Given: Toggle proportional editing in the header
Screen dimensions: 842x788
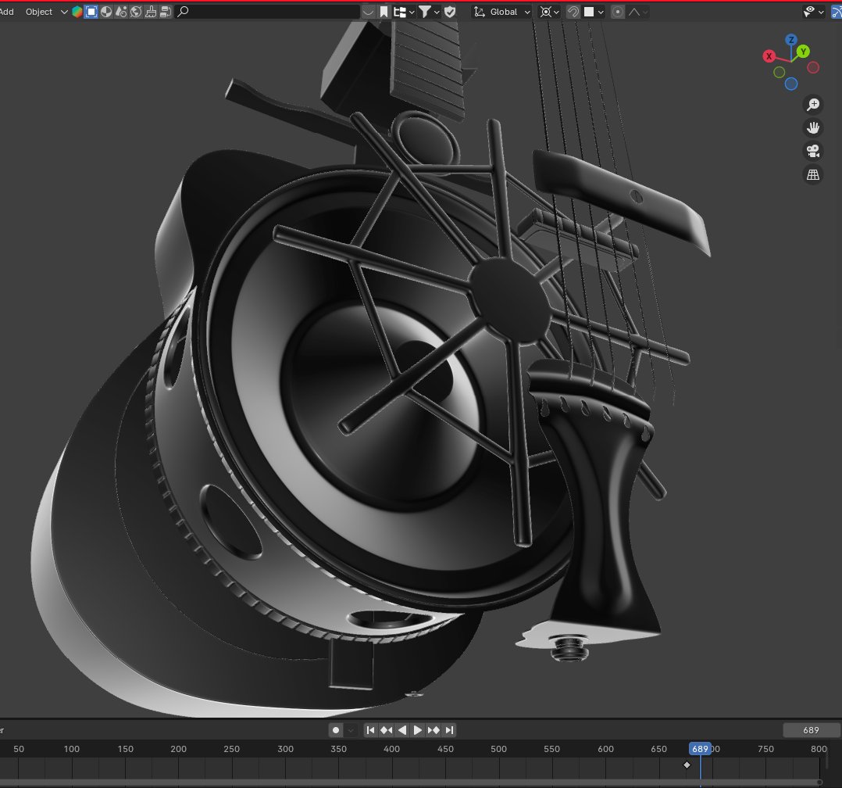Looking at the screenshot, I should pyautogui.click(x=617, y=12).
